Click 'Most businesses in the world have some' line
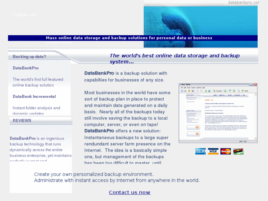This screenshot has height=201, width=268. point(127,93)
